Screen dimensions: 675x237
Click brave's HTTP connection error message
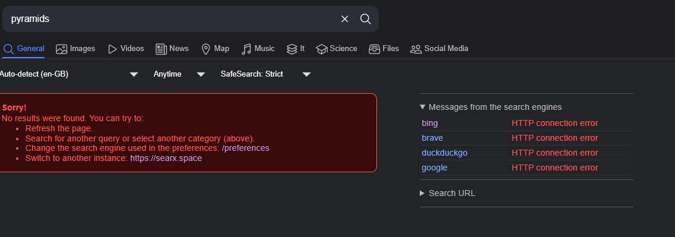555,138
